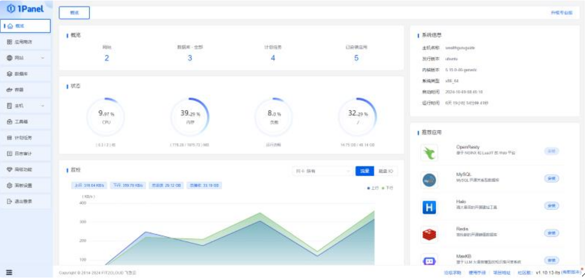
Task: Open the Cron jobs (计划任务) sidebar icon
Action: [x=9, y=138]
